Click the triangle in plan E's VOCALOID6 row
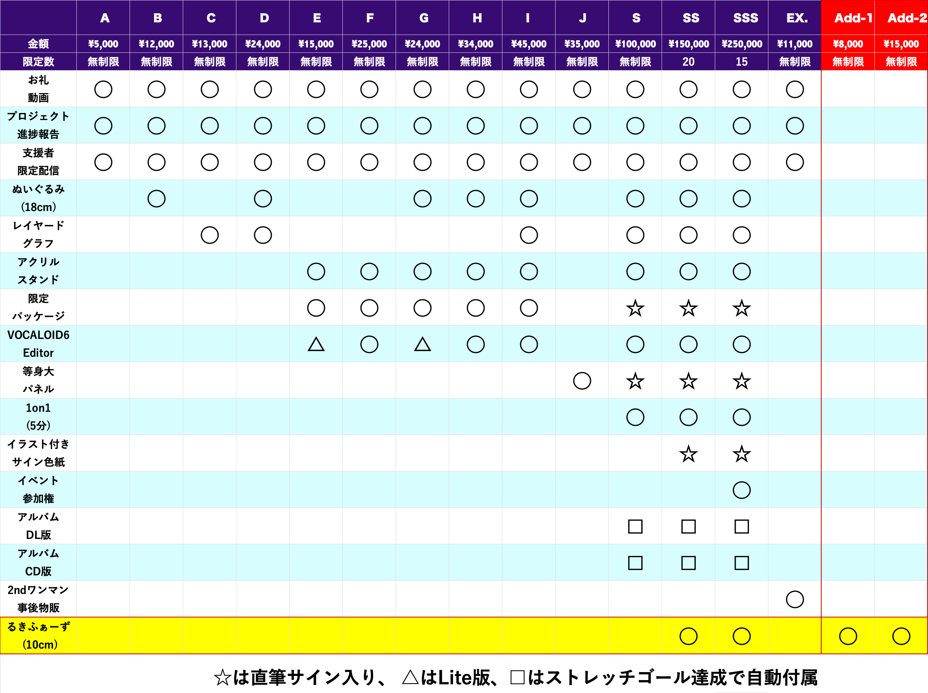The height and width of the screenshot is (693, 928). (x=316, y=345)
